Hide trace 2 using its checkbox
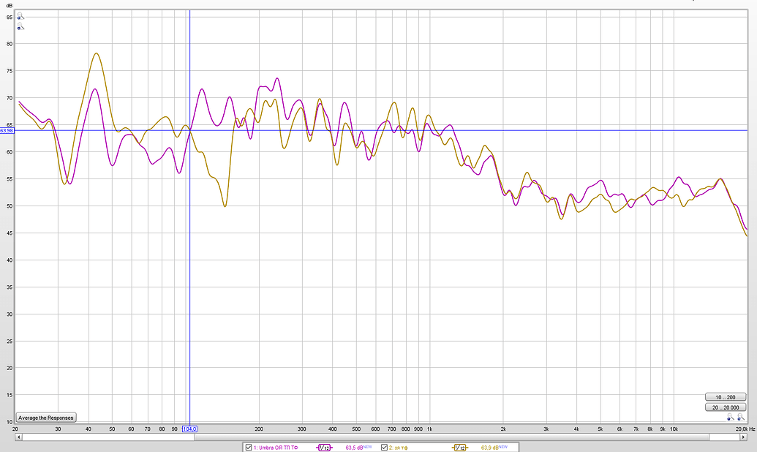The height and width of the screenshot is (452, 757). (x=385, y=447)
